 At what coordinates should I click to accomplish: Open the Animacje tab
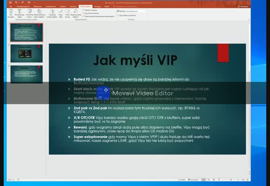tap(73, 7)
